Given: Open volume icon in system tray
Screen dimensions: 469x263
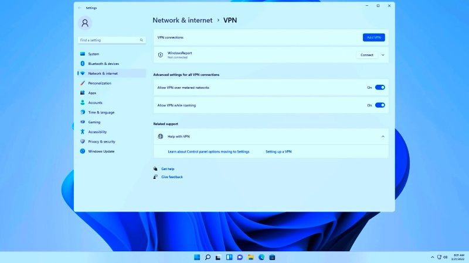Looking at the screenshot, I should coord(446,257).
